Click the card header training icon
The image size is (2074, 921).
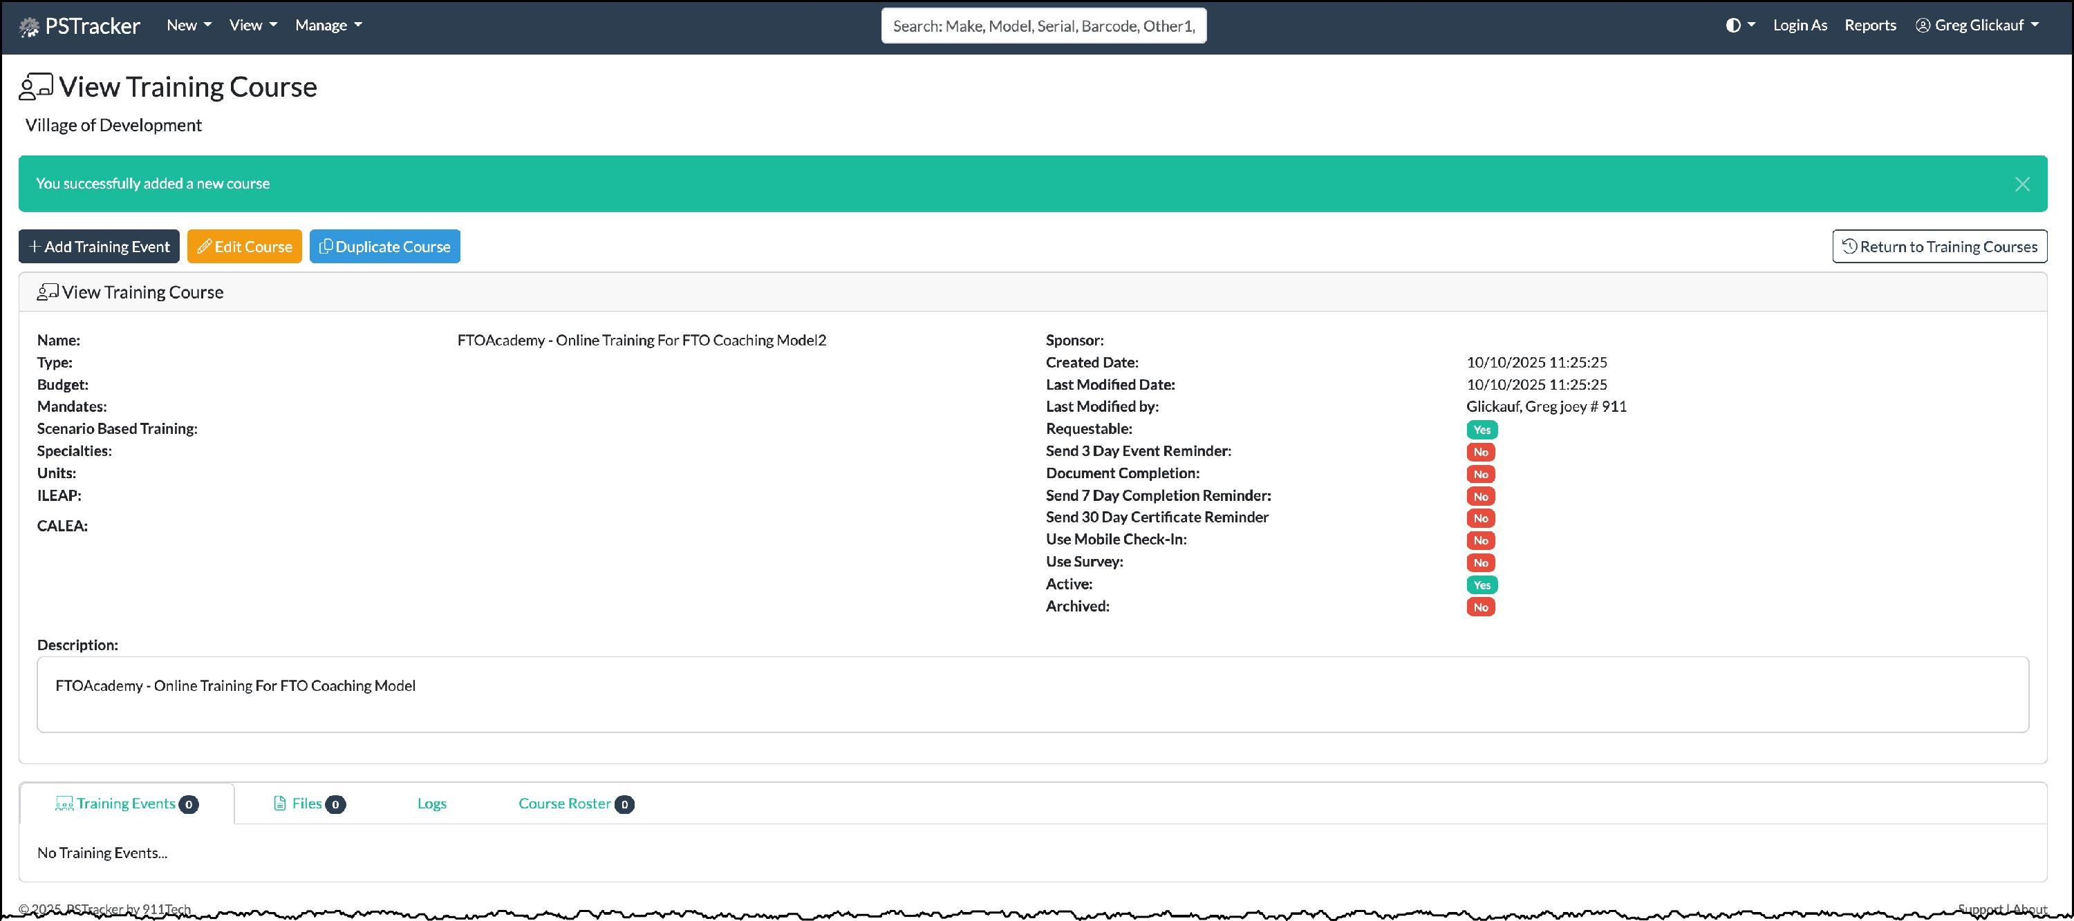point(48,292)
